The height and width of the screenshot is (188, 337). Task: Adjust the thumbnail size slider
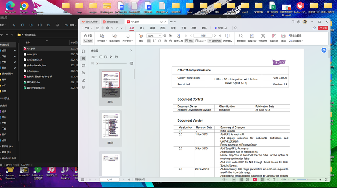click(x=112, y=64)
